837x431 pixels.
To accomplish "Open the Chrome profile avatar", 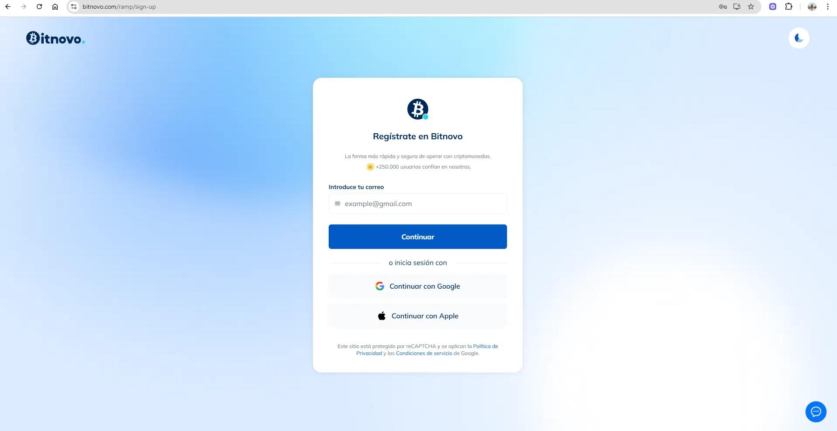I will [x=812, y=7].
